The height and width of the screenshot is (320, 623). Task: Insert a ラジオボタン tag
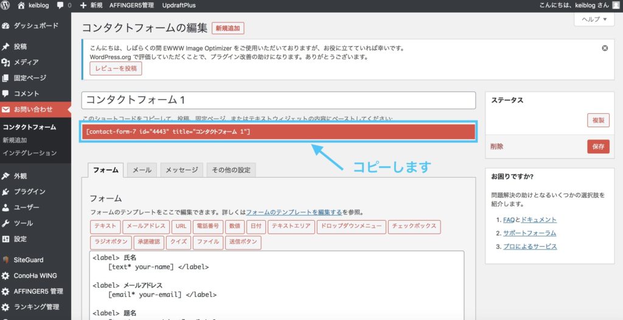111,243
